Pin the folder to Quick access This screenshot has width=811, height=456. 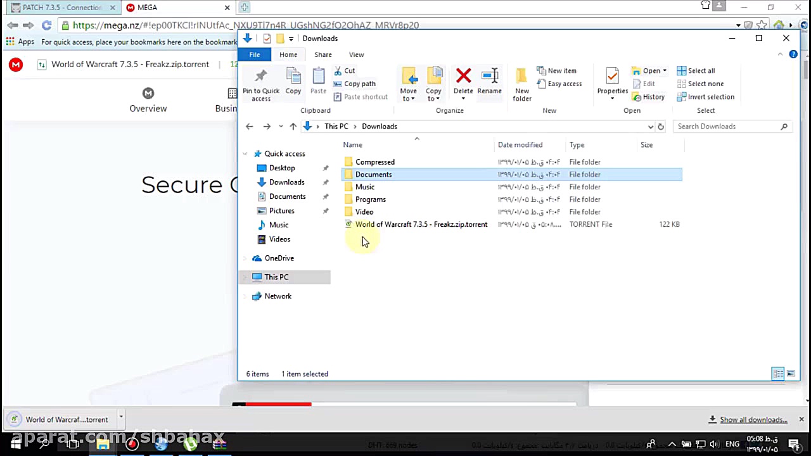click(260, 85)
